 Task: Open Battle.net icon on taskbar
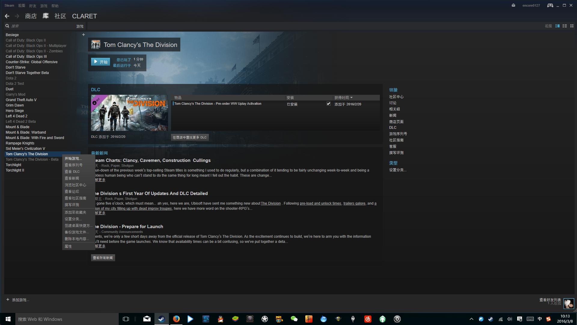206,319
